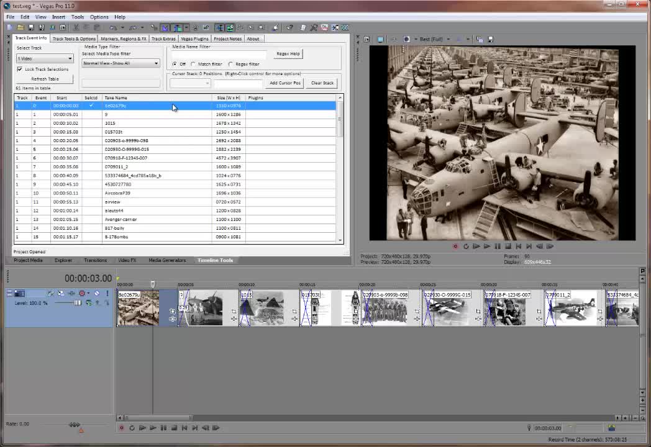Open the automation settings dropdown arrow on track
Screen dimensions: 651x447
[88, 294]
